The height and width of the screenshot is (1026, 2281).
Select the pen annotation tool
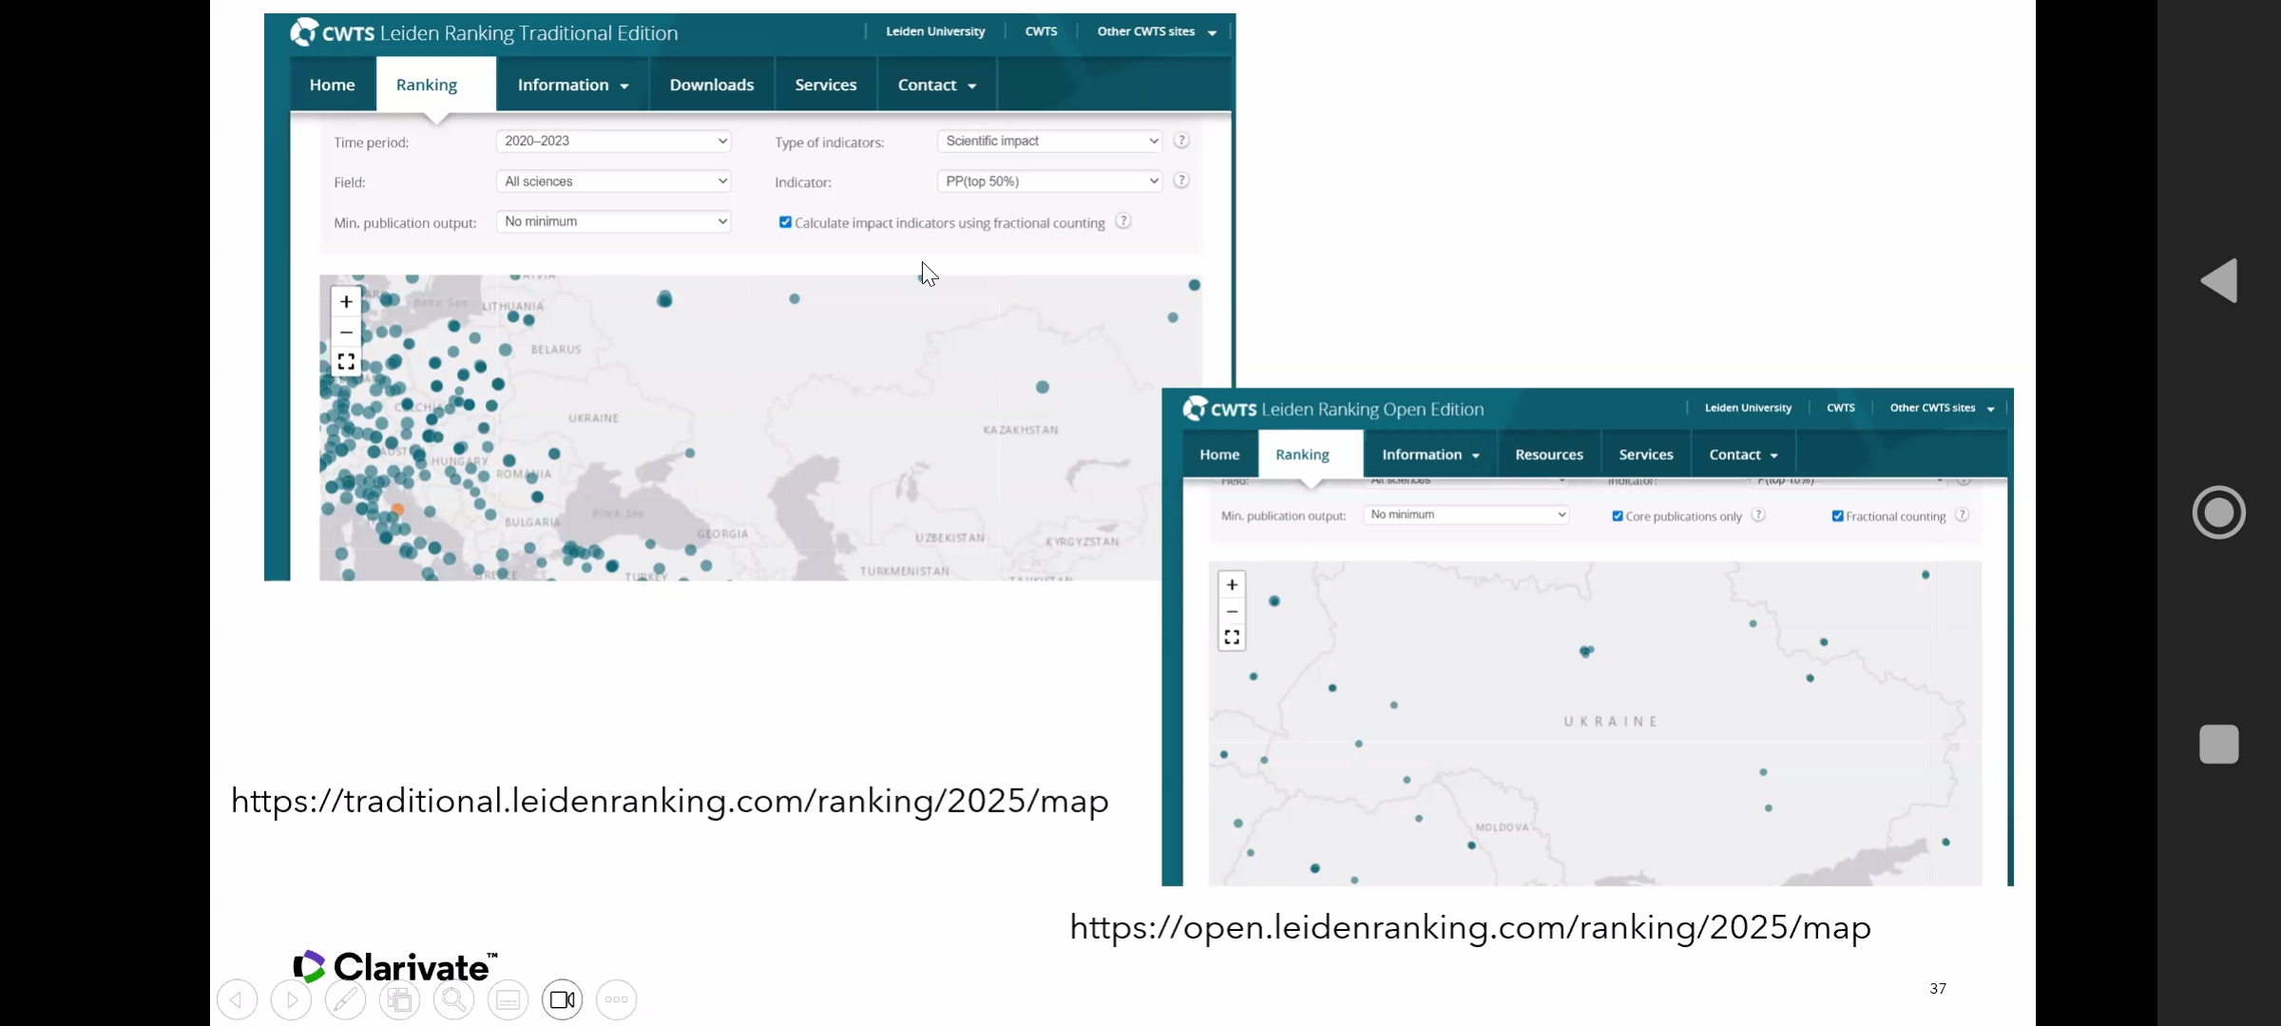(345, 999)
